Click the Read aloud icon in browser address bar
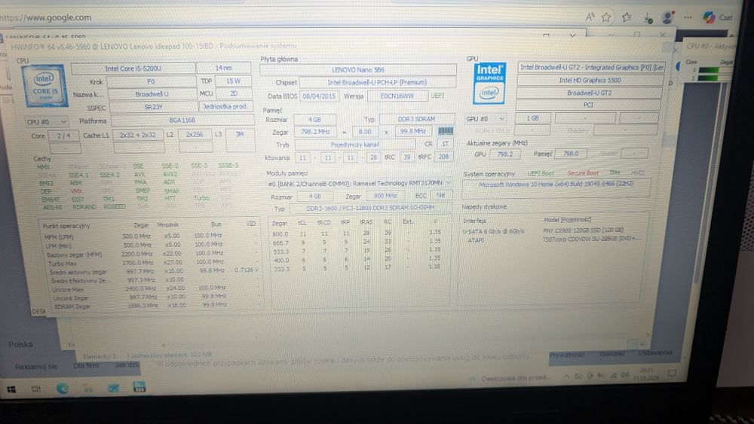Viewport: 754px width, 424px height. (590, 17)
